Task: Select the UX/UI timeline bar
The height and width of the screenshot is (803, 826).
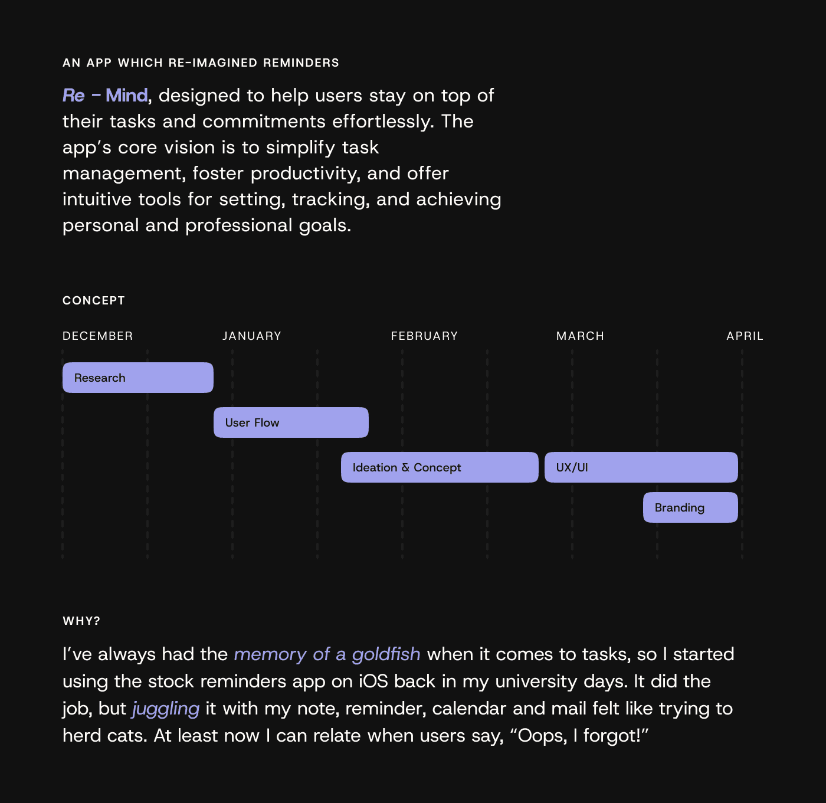Action: (641, 467)
